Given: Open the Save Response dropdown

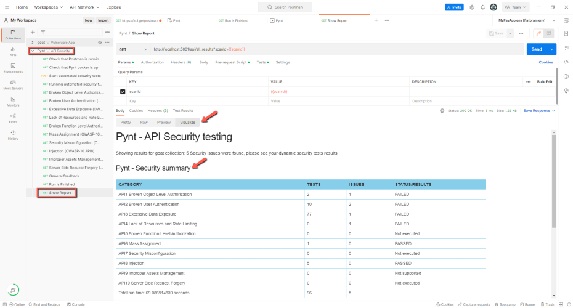Looking at the screenshot, I should click(x=539, y=111).
